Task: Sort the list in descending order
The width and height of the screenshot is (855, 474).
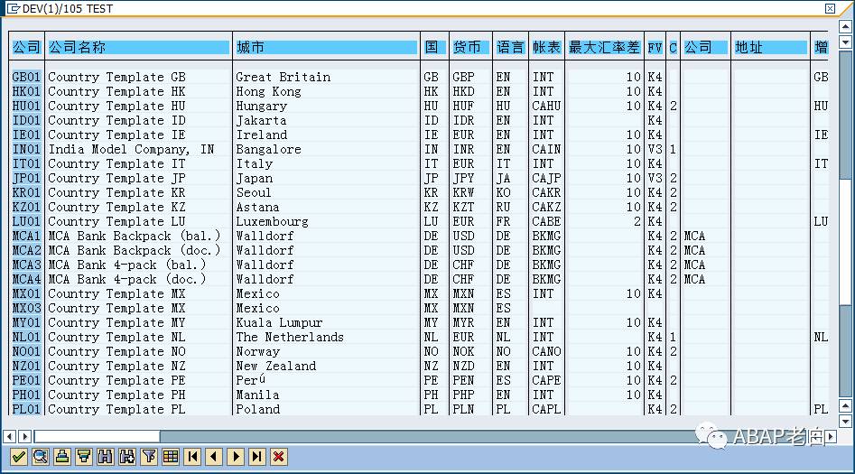Action: tap(83, 457)
